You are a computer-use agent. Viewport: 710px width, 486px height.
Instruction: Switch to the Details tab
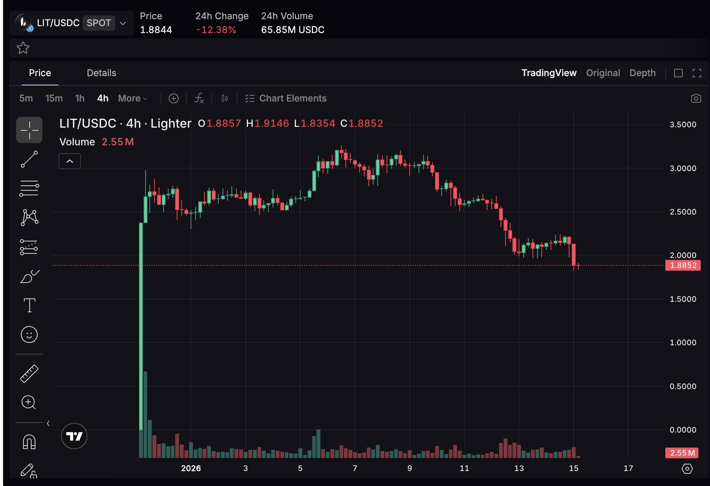[x=101, y=73]
